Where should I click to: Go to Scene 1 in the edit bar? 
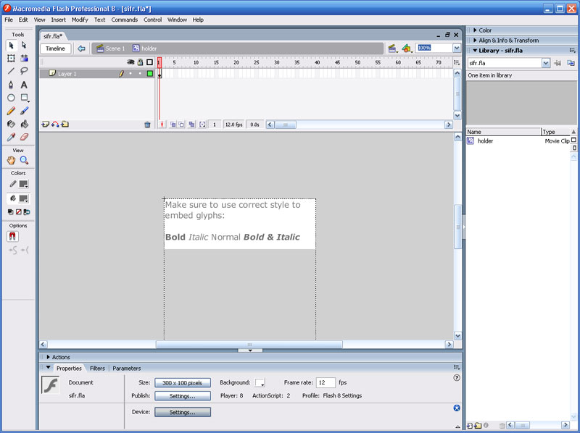tap(111, 49)
